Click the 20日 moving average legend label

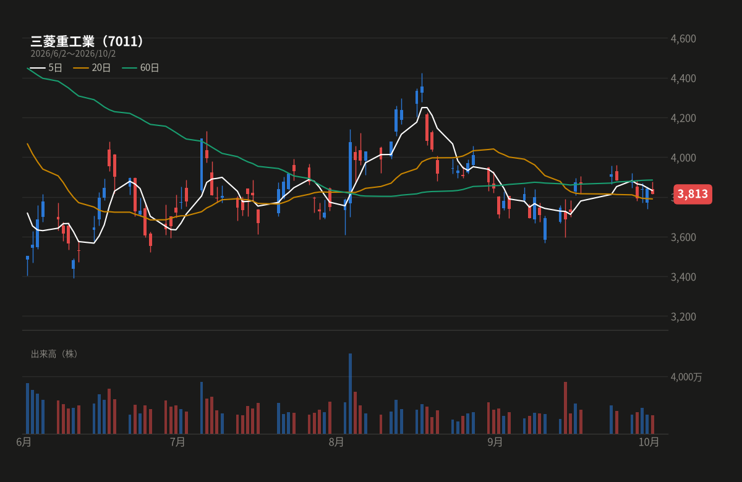(101, 68)
